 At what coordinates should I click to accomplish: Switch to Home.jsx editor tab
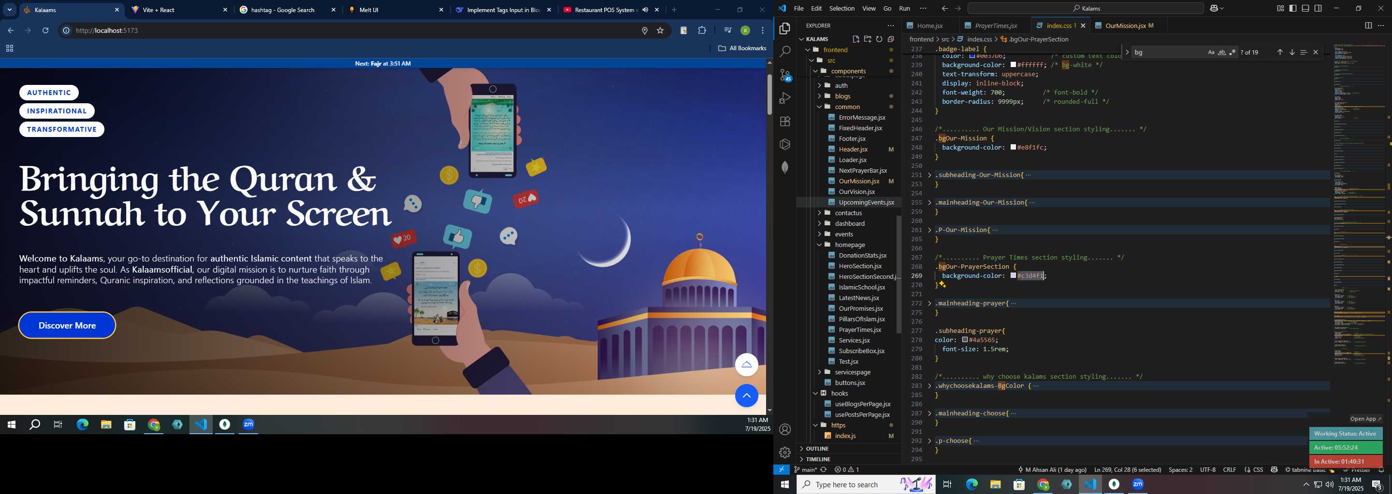coord(929,26)
